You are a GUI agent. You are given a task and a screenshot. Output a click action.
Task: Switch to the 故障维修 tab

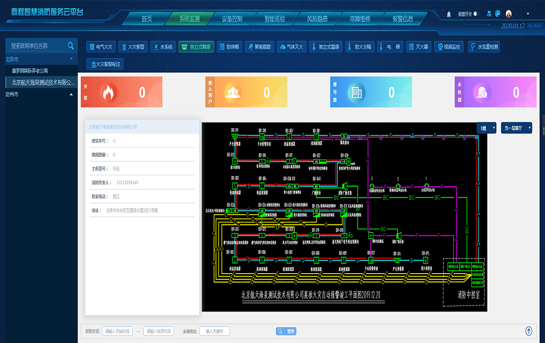pyautogui.click(x=360, y=18)
